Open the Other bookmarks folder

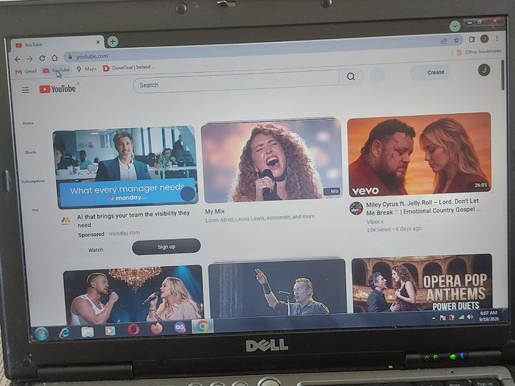(x=479, y=51)
